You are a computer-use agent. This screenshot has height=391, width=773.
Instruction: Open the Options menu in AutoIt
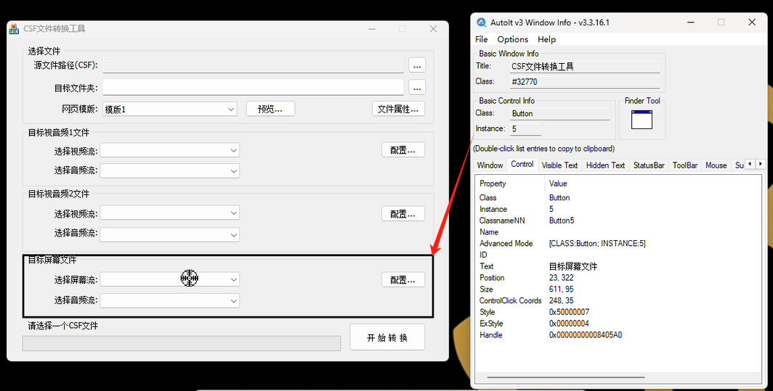513,39
